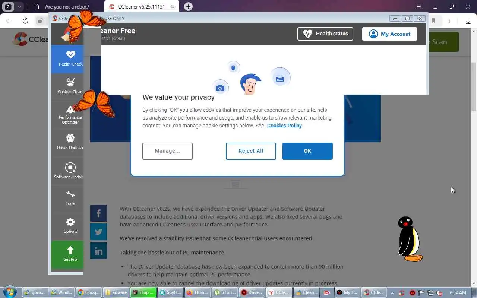Screen dimensions: 477x298
Task: Open browser downloads panel
Action: tap(468, 21)
